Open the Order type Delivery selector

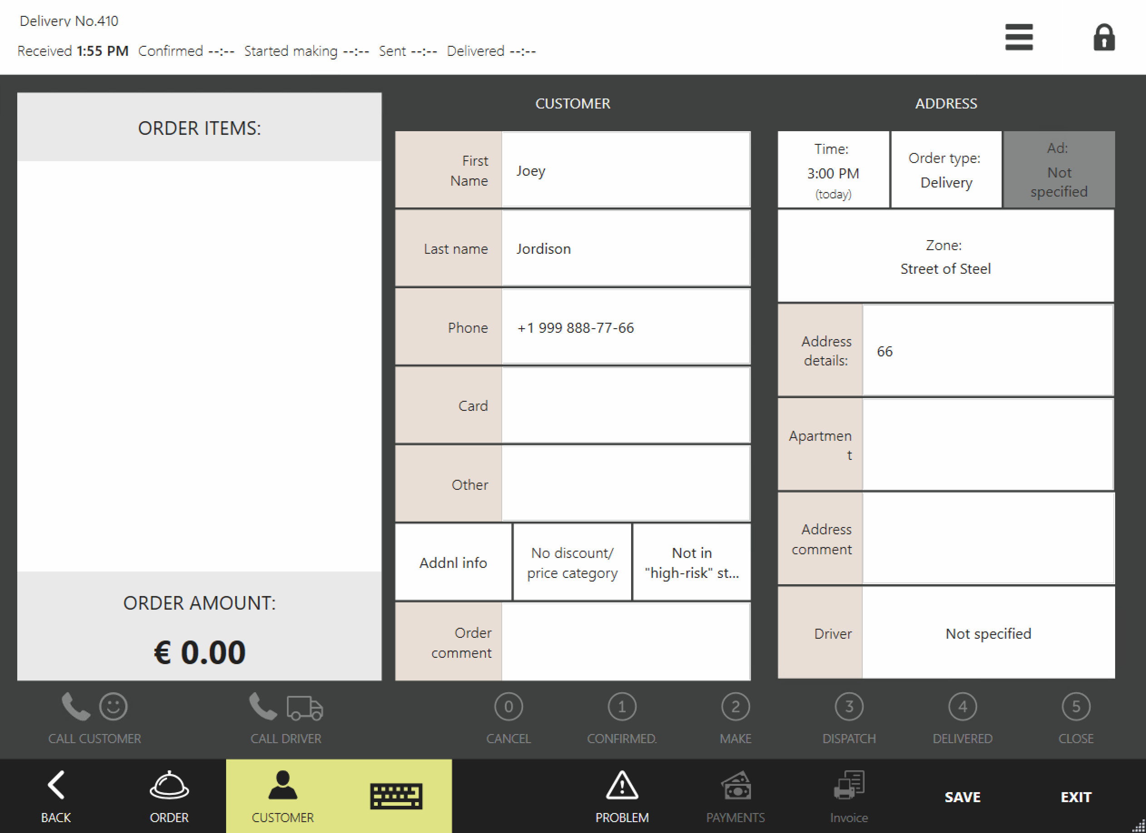[945, 170]
